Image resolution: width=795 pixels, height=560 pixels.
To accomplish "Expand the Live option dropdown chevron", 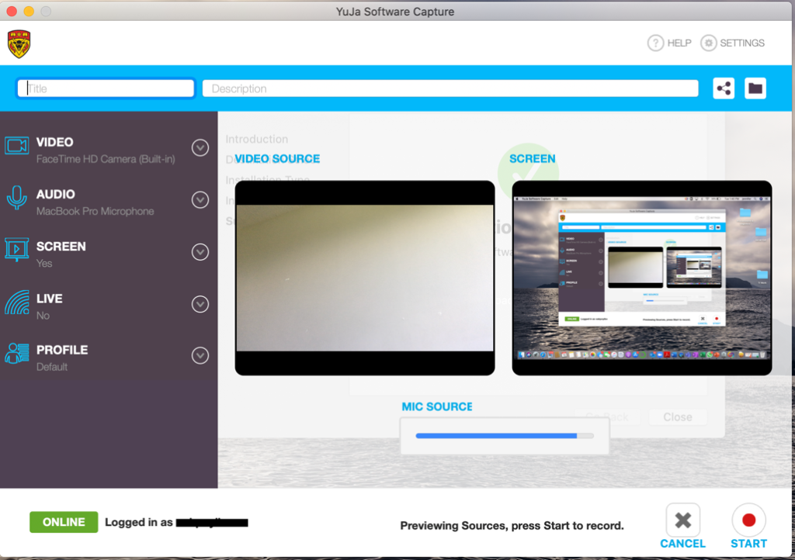I will tap(200, 304).
